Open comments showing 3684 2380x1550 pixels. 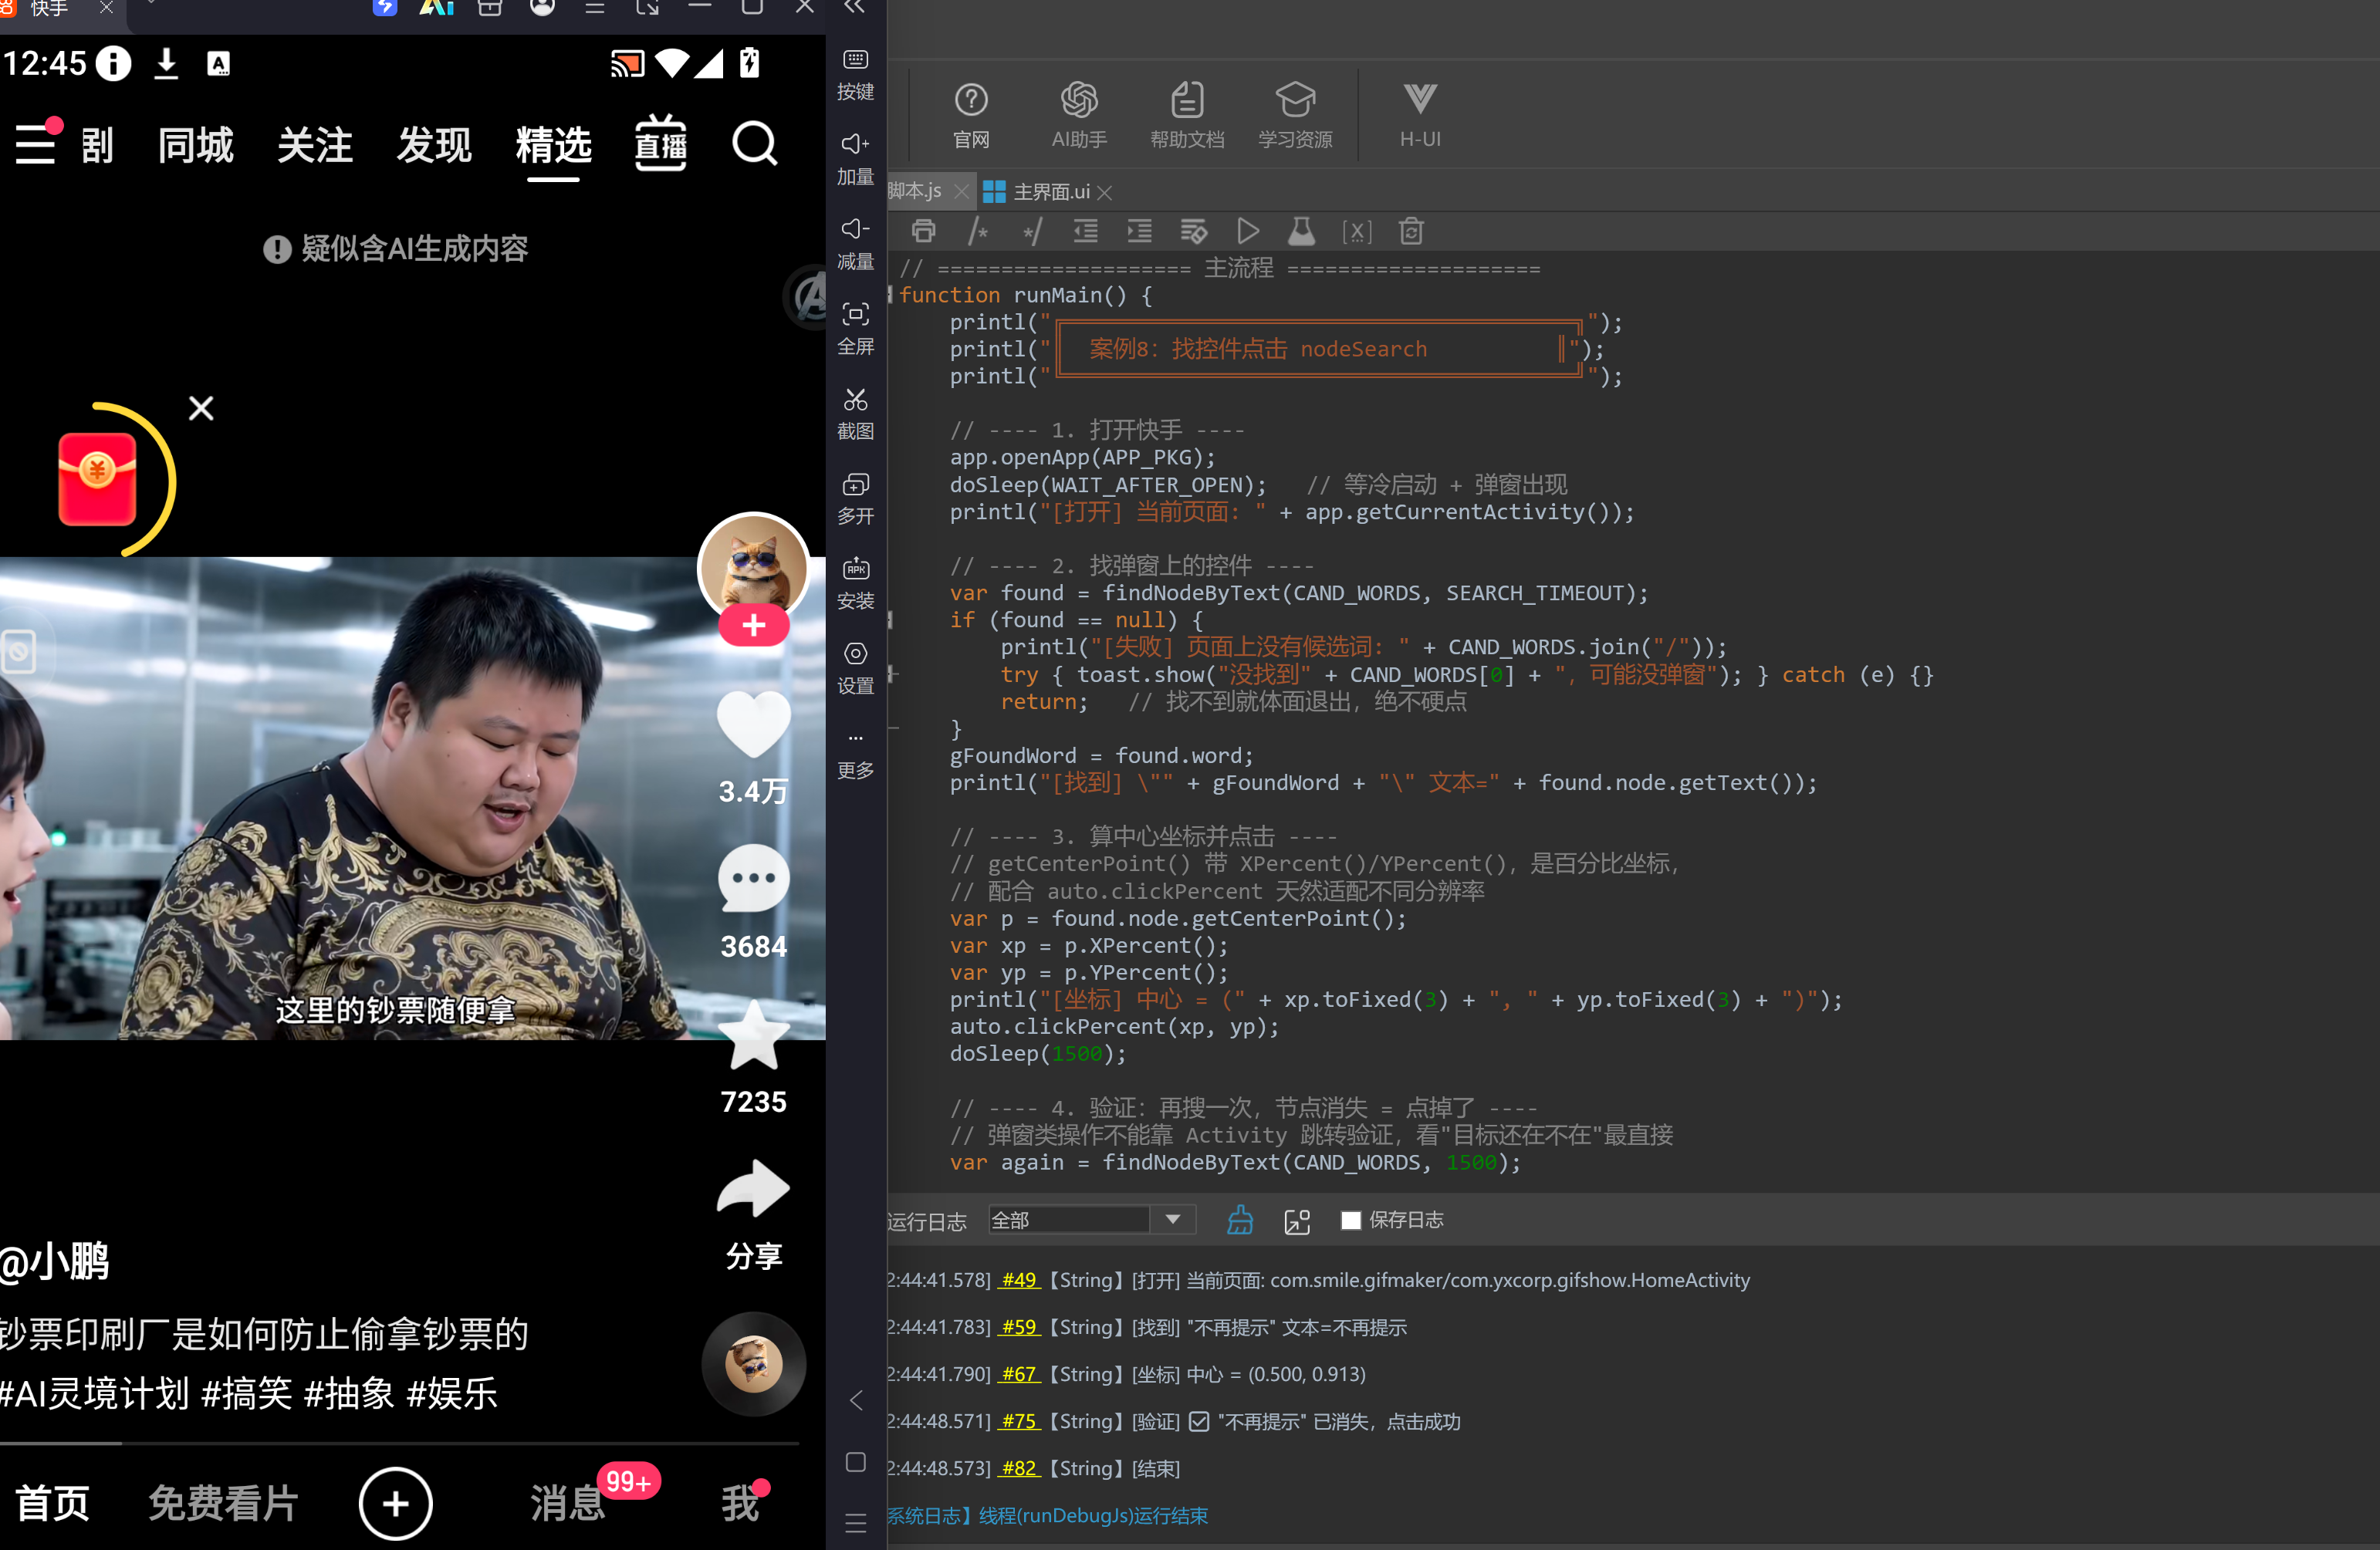coord(753,878)
